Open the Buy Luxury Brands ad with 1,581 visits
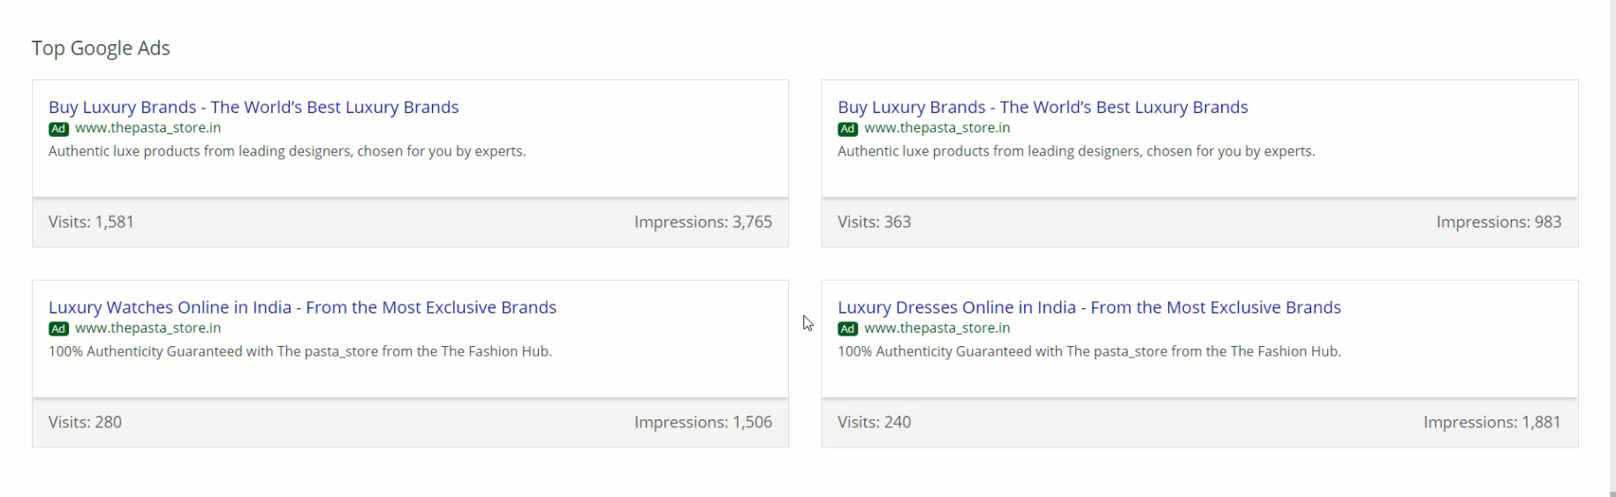 pyautogui.click(x=254, y=107)
